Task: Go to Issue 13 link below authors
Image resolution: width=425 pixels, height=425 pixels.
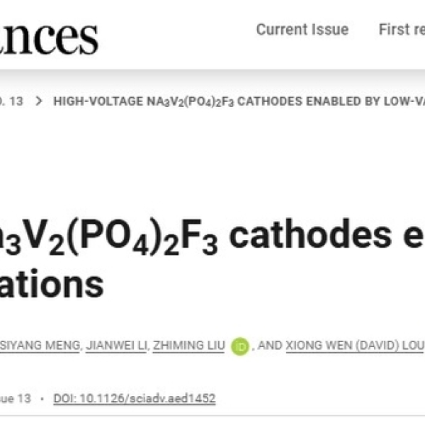Action: click(14, 398)
